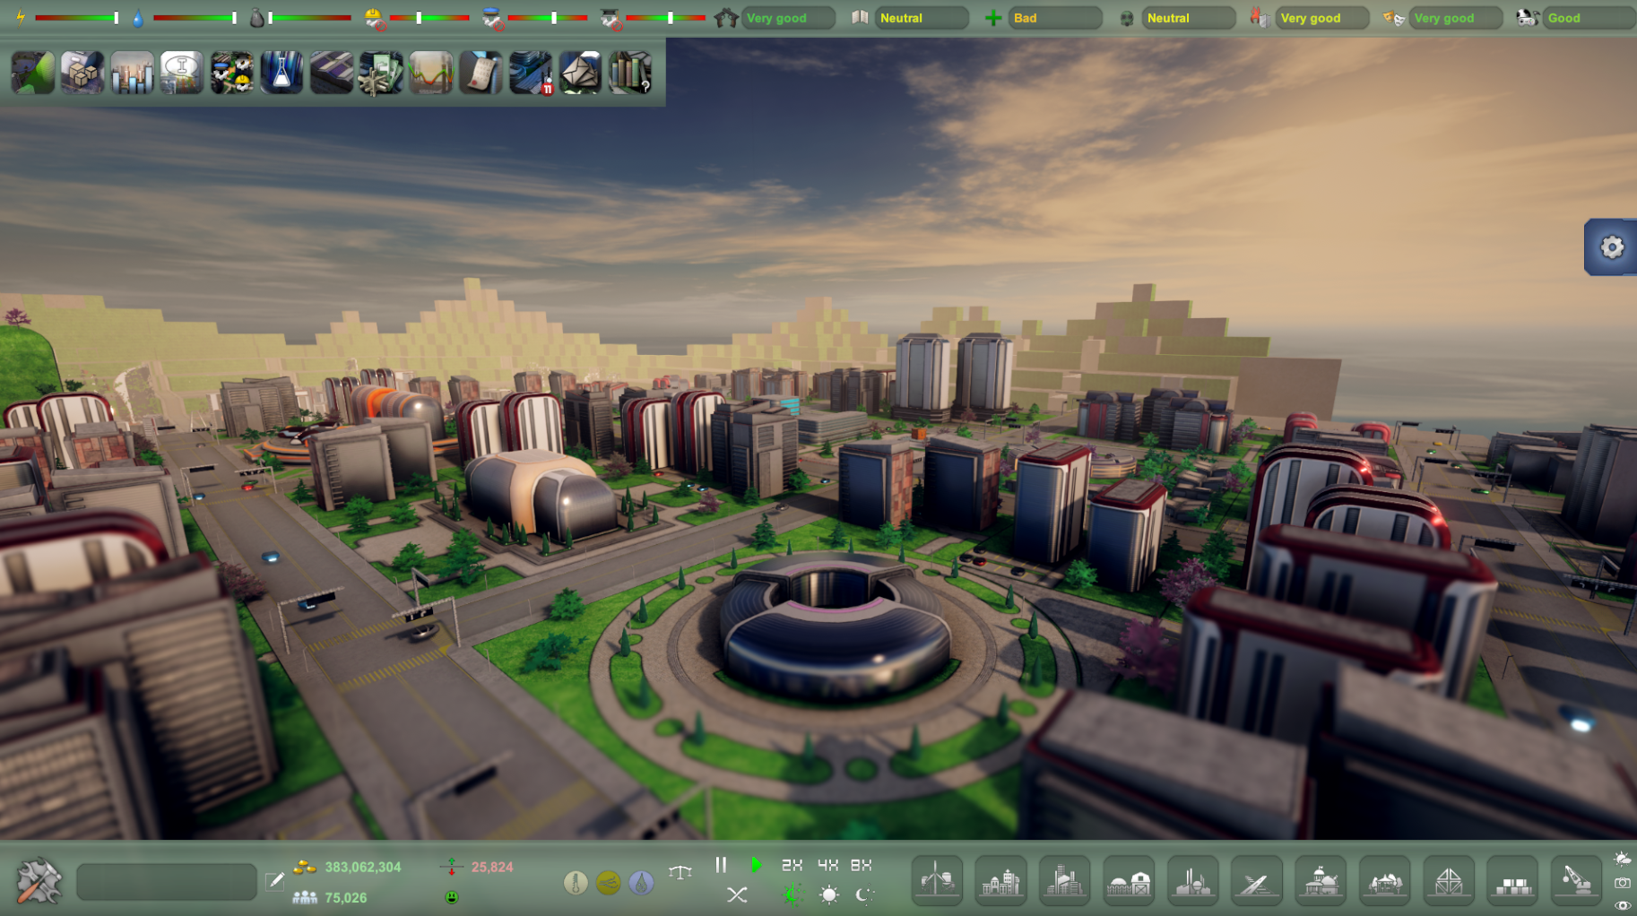Click the green happiness smiley face

click(x=452, y=896)
